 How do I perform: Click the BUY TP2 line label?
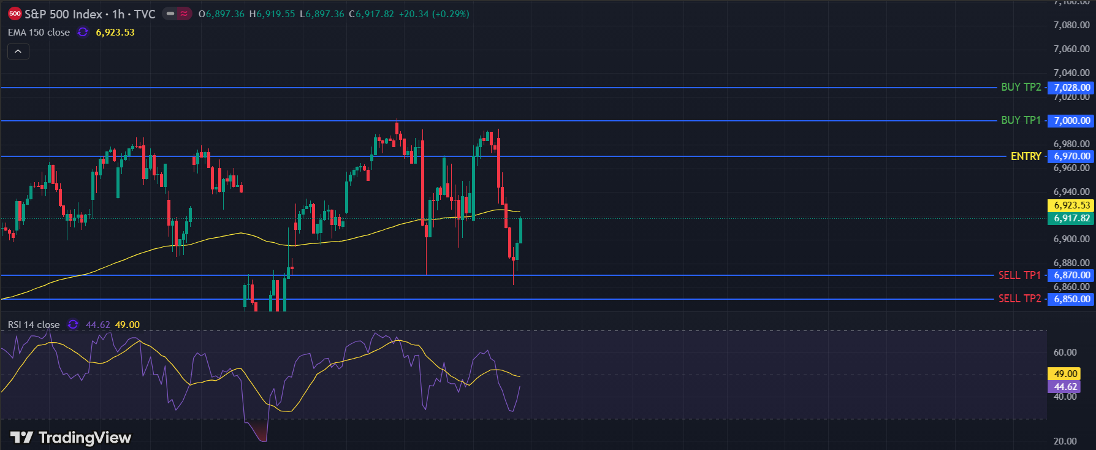click(1021, 87)
